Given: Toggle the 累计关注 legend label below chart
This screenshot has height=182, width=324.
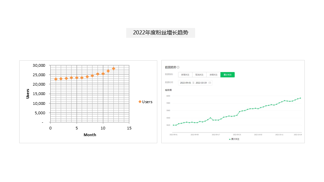Looking at the screenshot, I should click(x=235, y=139).
